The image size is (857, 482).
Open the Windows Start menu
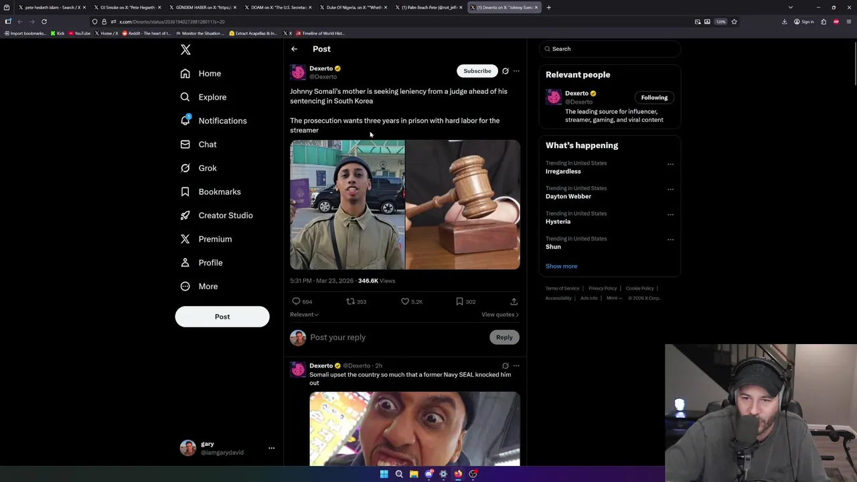(384, 474)
